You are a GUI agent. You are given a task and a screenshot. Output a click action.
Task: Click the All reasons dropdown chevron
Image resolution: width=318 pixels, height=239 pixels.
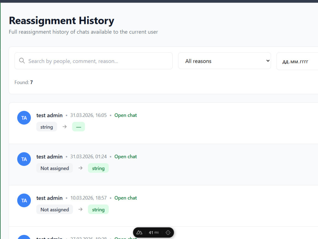pos(268,61)
